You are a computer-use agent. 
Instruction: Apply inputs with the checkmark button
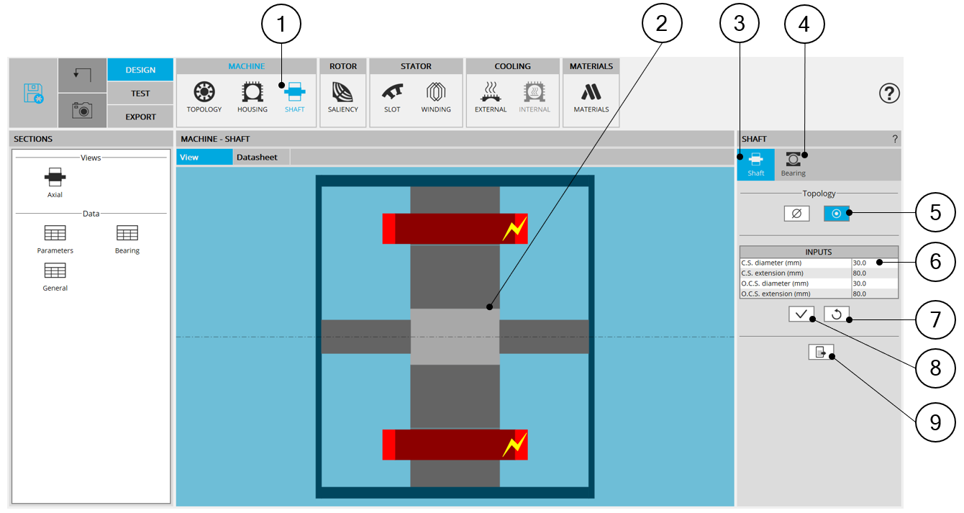pos(801,314)
